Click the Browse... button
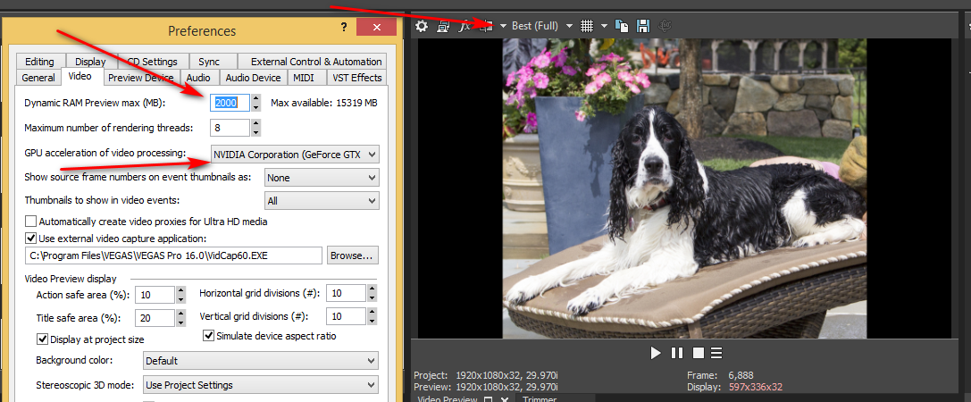 coord(352,255)
